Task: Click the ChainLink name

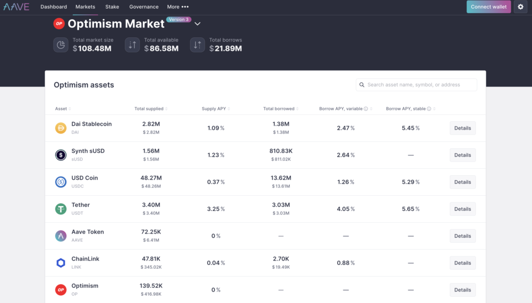Action: [x=85, y=258]
